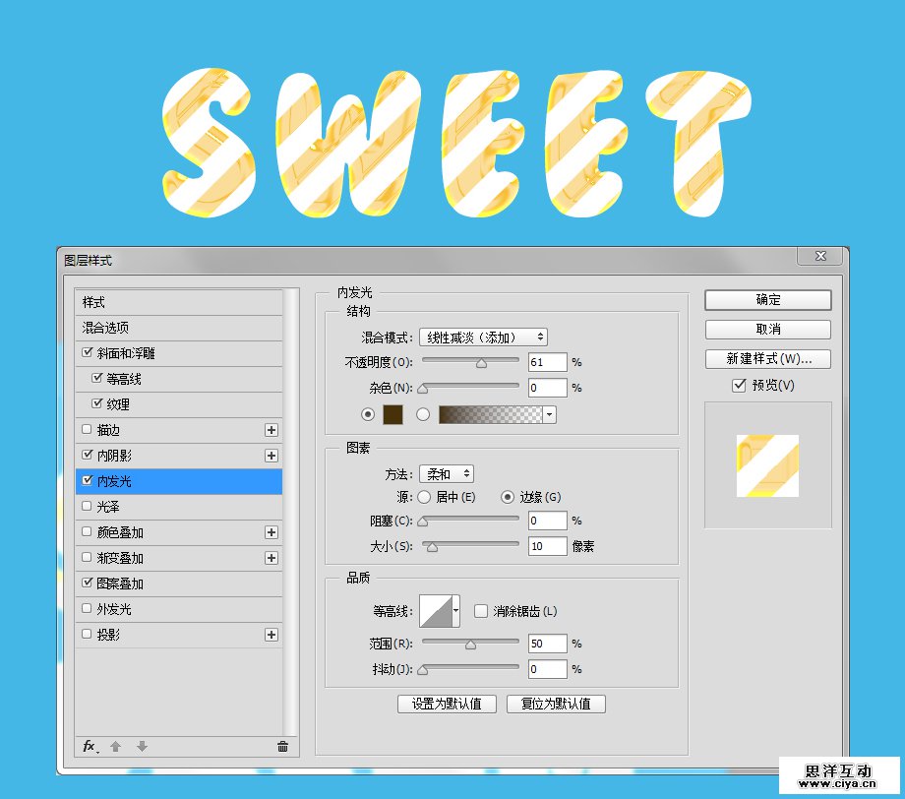Image resolution: width=905 pixels, height=799 pixels.
Task: Click 新建样式(W)... button
Action: coord(768,358)
